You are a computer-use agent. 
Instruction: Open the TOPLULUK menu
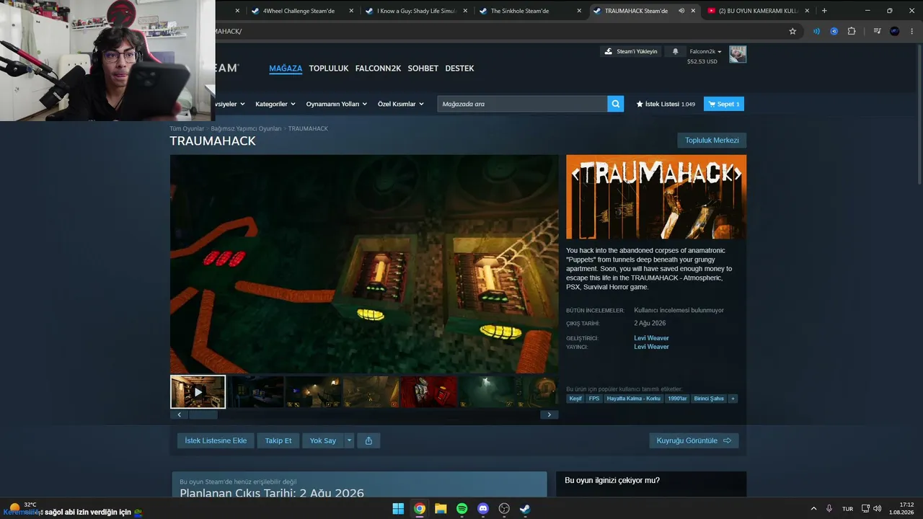(x=329, y=68)
